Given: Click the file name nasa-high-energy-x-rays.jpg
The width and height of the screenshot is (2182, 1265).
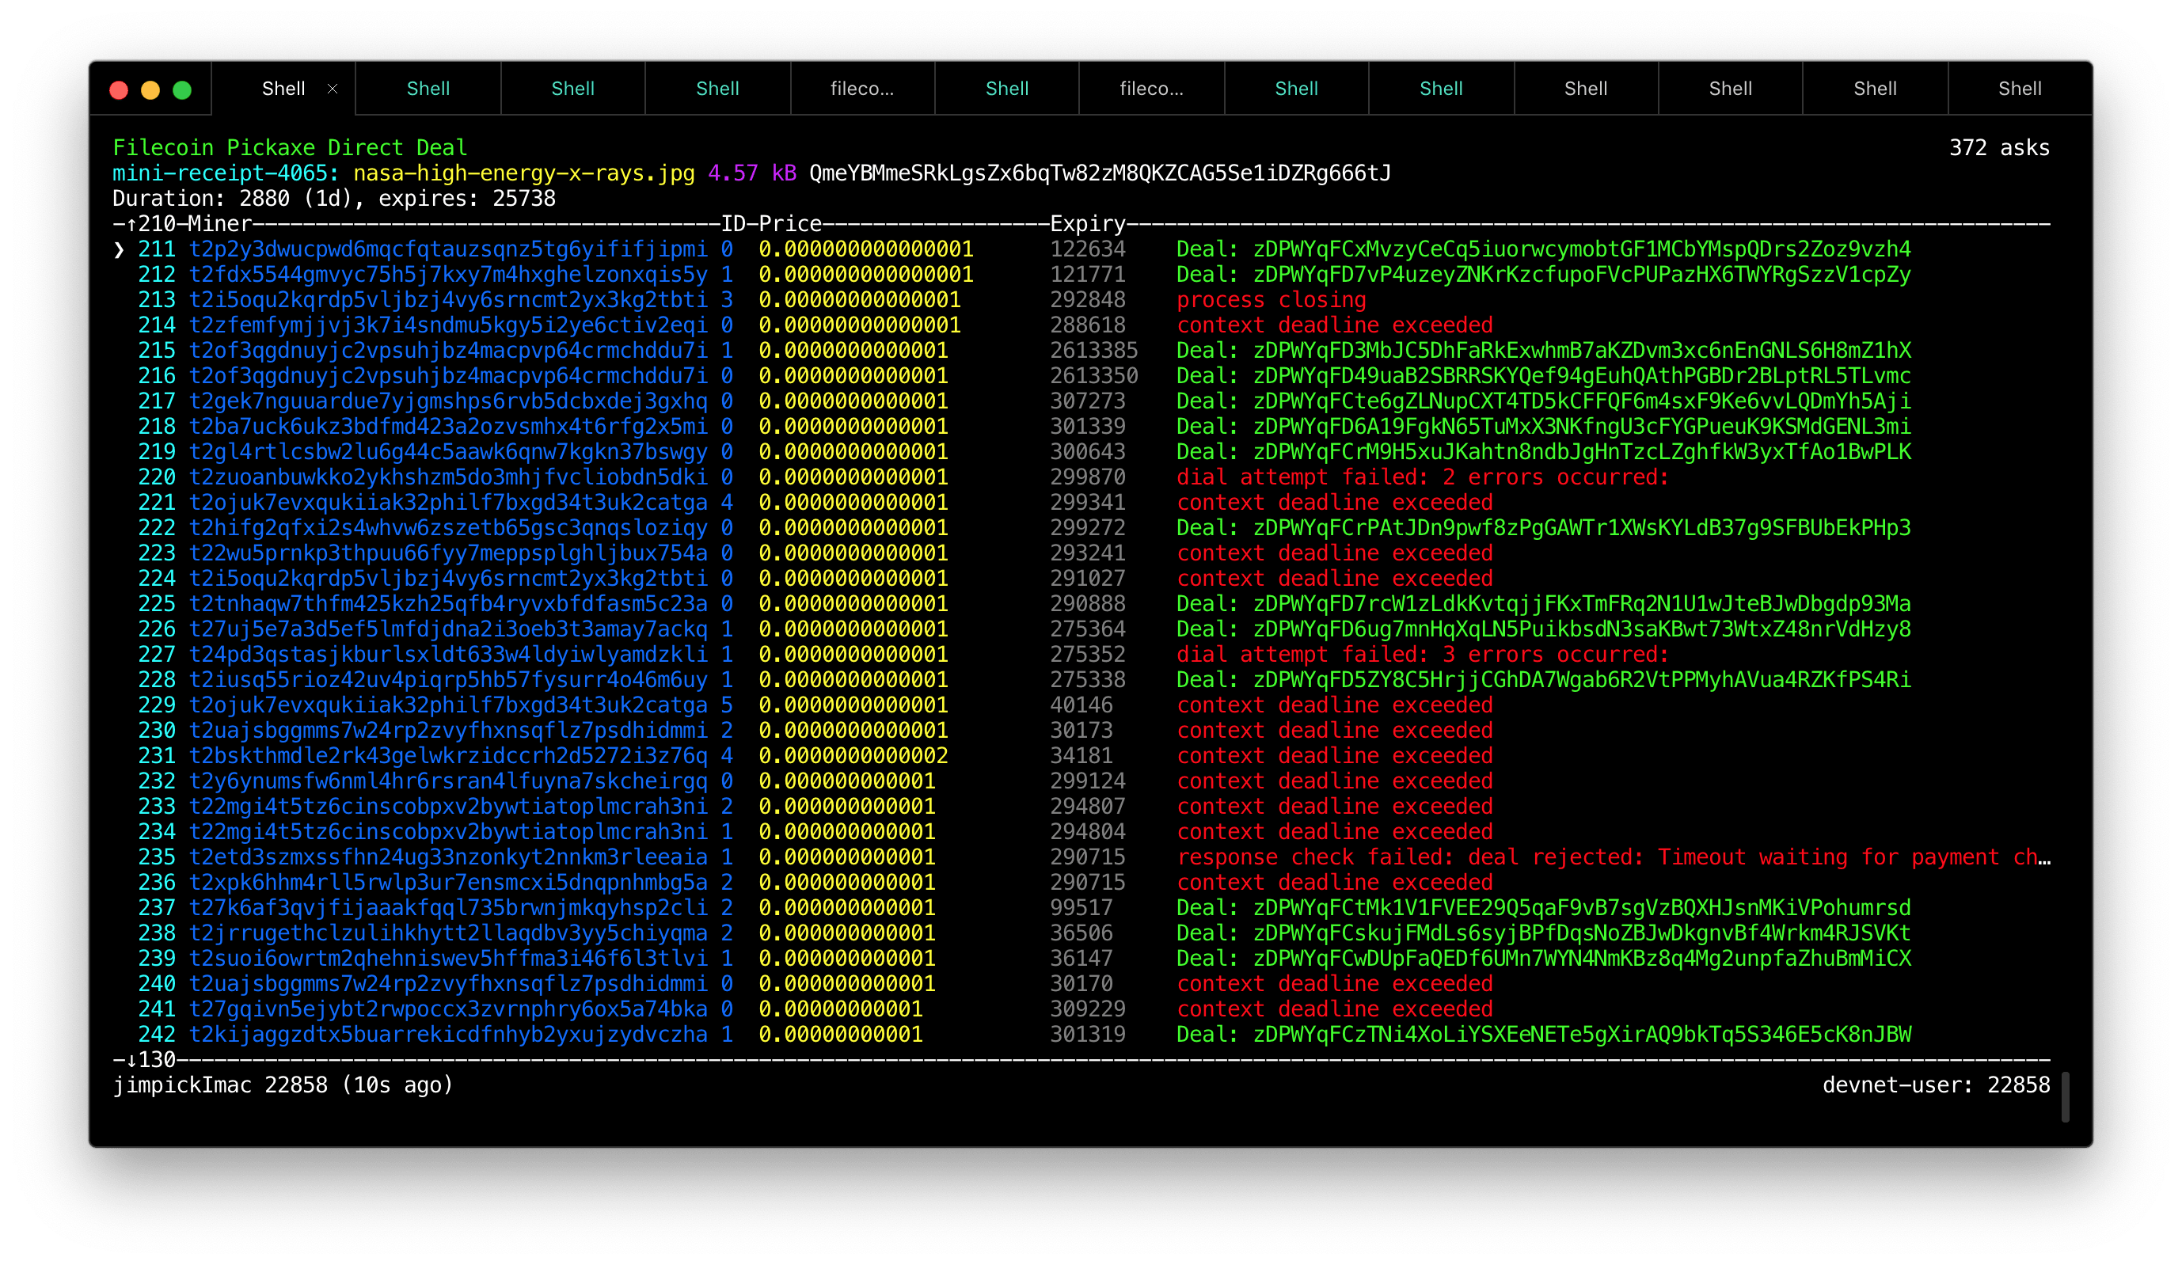Looking at the screenshot, I should click(524, 173).
